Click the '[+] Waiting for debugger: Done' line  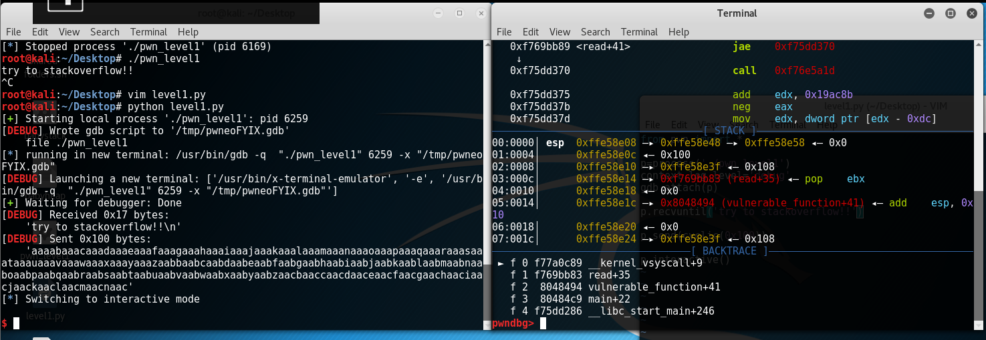92,203
